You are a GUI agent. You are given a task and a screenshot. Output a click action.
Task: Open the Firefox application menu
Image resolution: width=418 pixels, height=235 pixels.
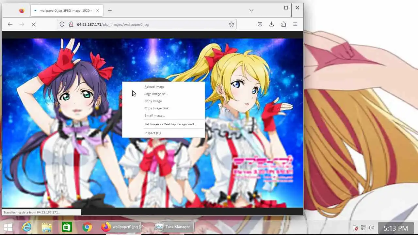click(295, 24)
